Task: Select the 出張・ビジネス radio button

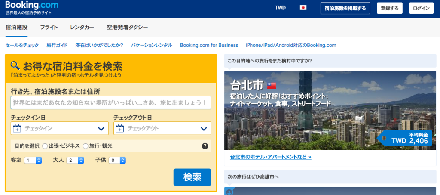Action: [x=45, y=146]
